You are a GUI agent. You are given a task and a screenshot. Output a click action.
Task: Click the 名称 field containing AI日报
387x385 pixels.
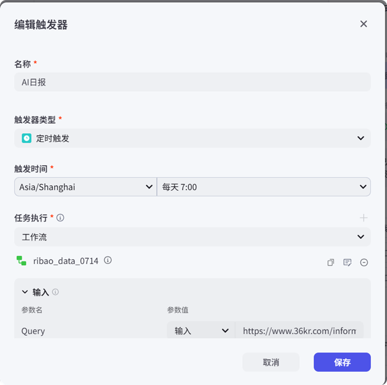(x=192, y=82)
